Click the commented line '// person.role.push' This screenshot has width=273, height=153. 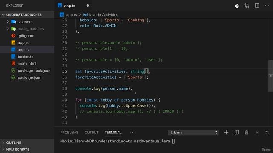(x=108, y=43)
